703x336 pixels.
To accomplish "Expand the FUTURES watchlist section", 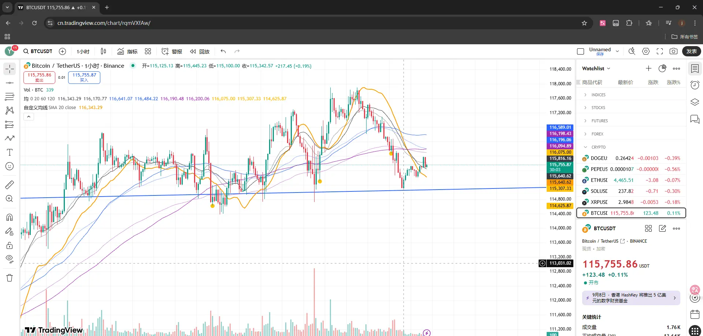I will (x=631, y=121).
